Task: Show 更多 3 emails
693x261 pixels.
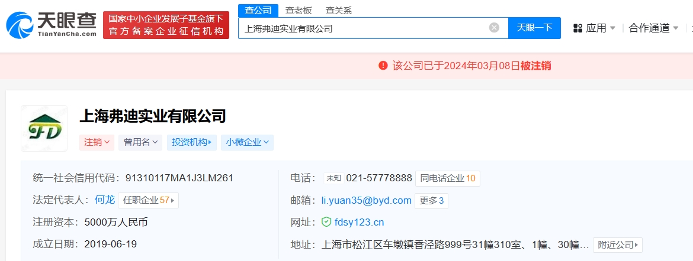Action: (x=431, y=201)
